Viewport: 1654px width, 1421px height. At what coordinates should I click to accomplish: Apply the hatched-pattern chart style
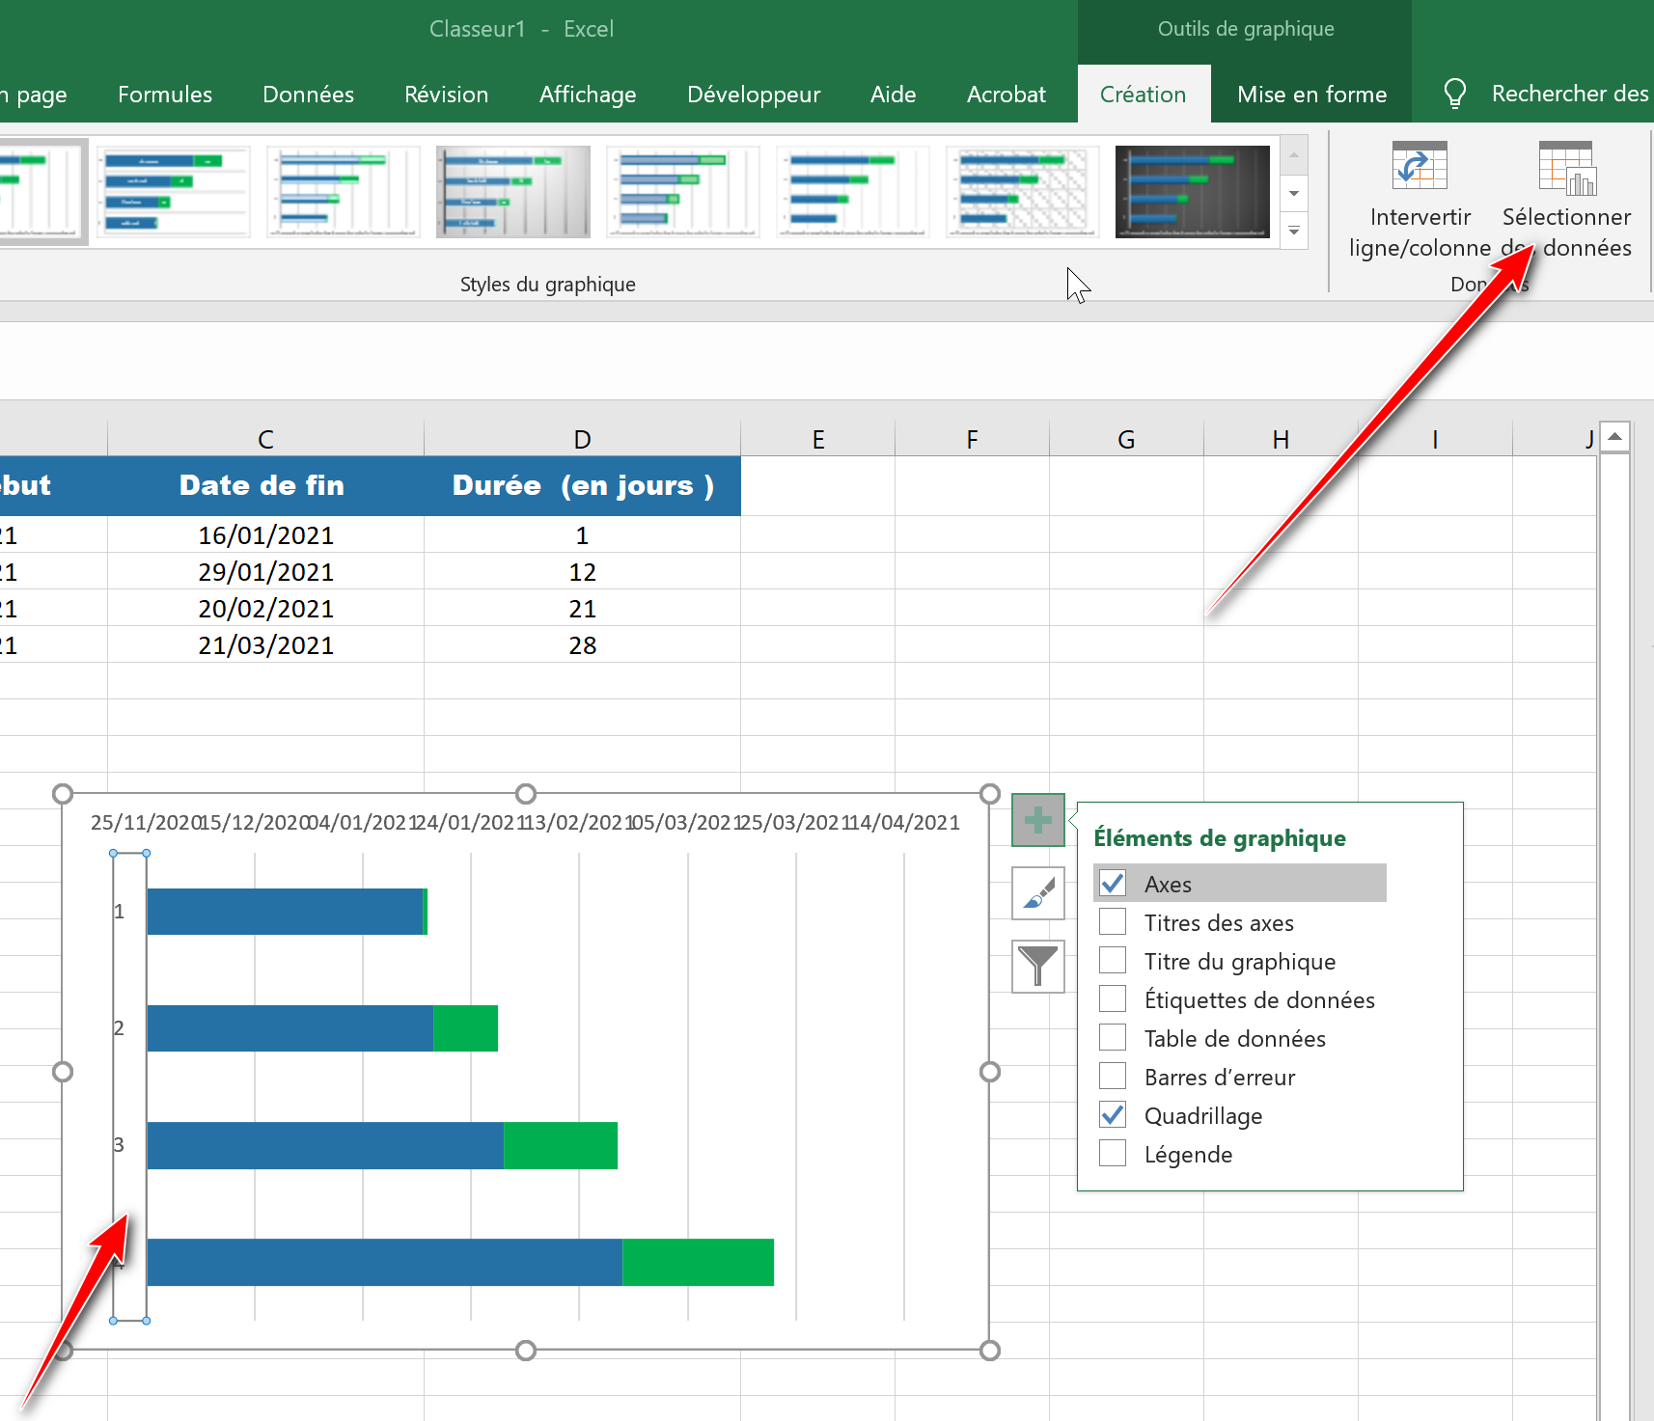1022,192
